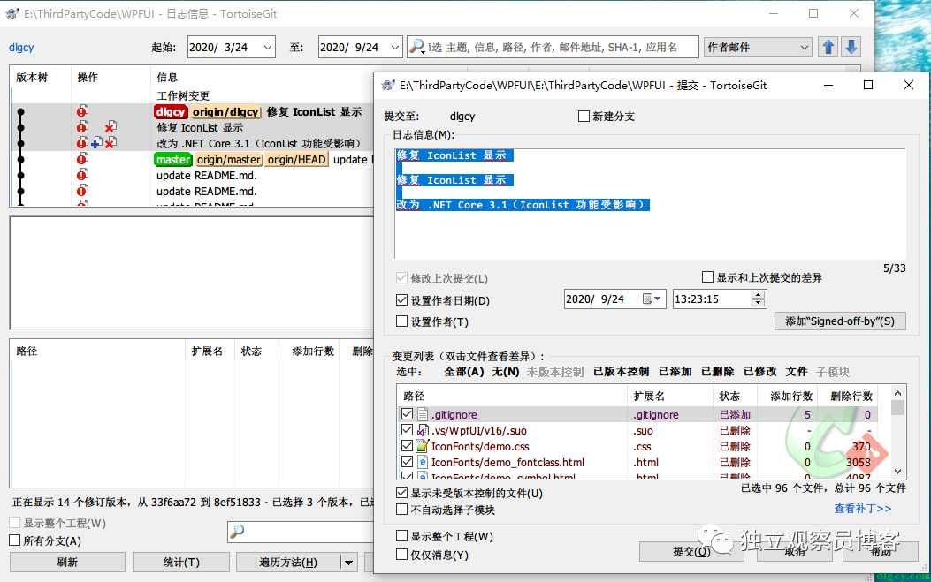Enable 不自动选择子模块 checkbox
The width and height of the screenshot is (931, 582).
click(x=402, y=510)
